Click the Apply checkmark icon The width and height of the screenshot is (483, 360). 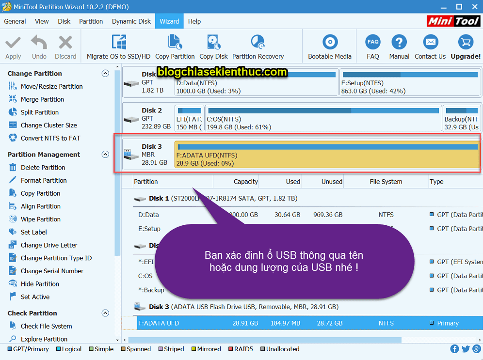tap(13, 43)
